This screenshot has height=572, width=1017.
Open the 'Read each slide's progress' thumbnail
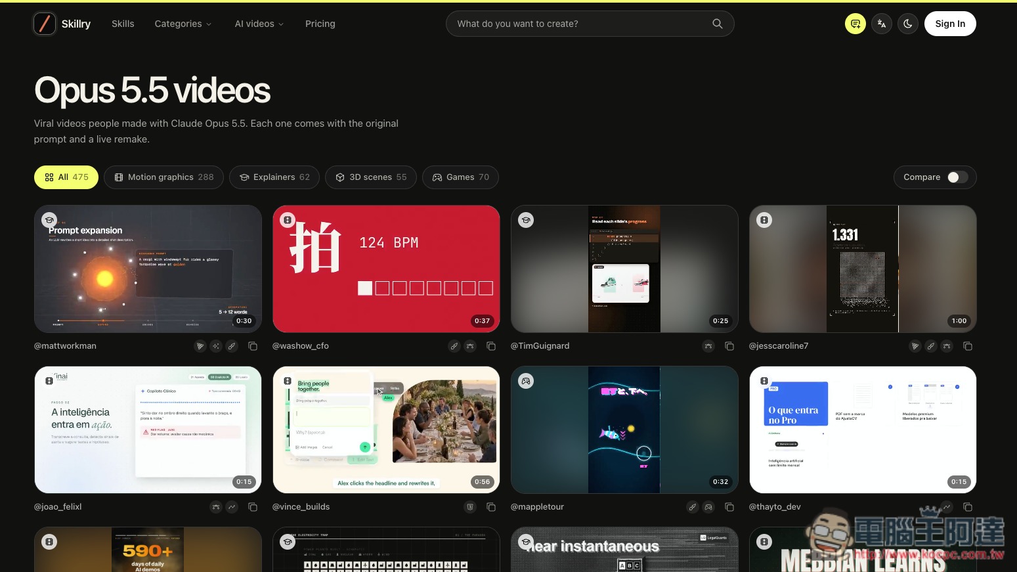click(x=624, y=269)
